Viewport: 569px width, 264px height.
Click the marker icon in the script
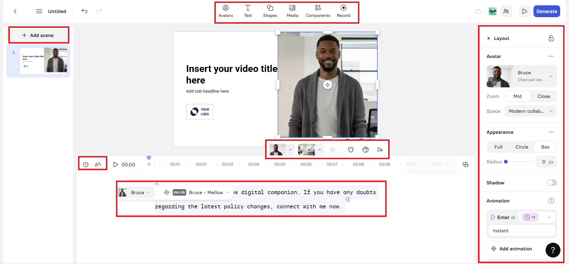coord(348,199)
